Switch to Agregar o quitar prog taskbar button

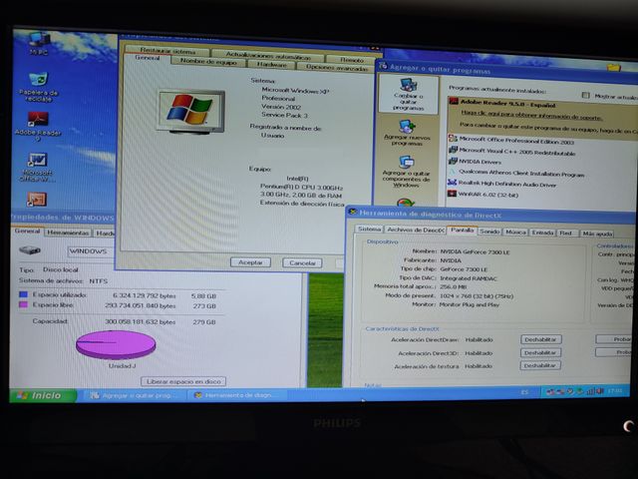[x=136, y=395]
